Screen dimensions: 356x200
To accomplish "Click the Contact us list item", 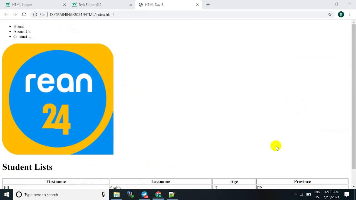I will coord(23,37).
